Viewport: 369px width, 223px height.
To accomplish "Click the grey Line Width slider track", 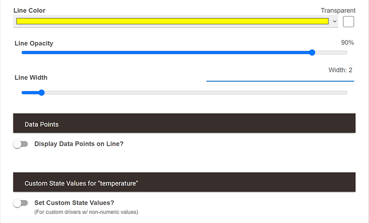I will point(193,92).
